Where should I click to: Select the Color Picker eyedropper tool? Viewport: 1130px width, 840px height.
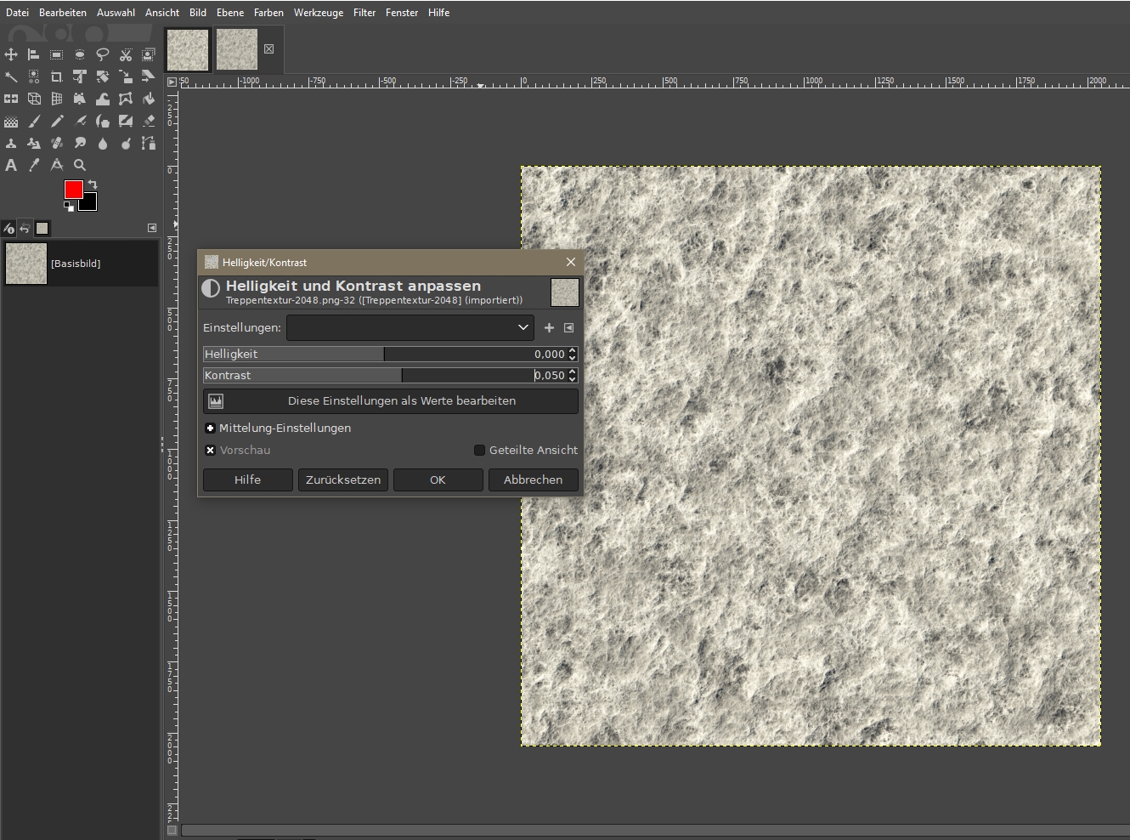point(34,165)
